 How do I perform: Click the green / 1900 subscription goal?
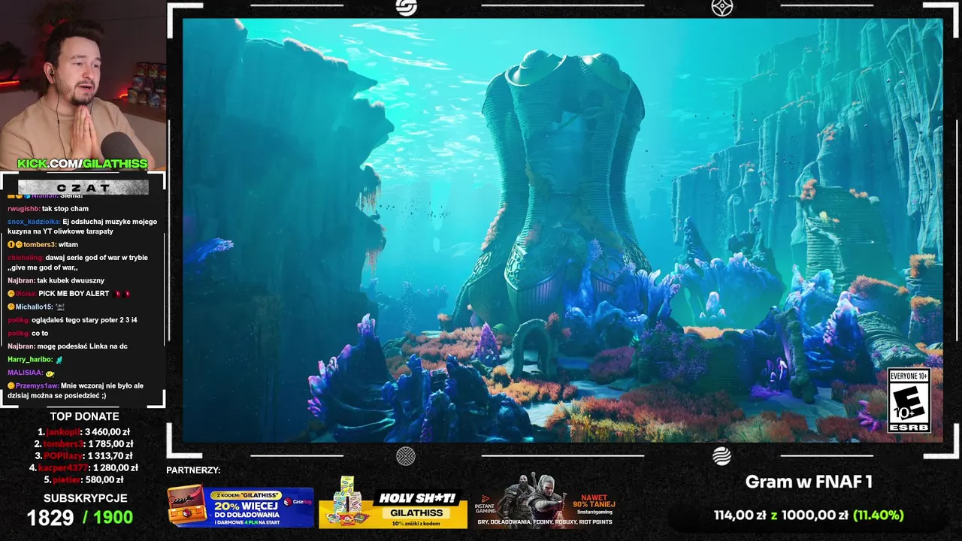pos(108,518)
